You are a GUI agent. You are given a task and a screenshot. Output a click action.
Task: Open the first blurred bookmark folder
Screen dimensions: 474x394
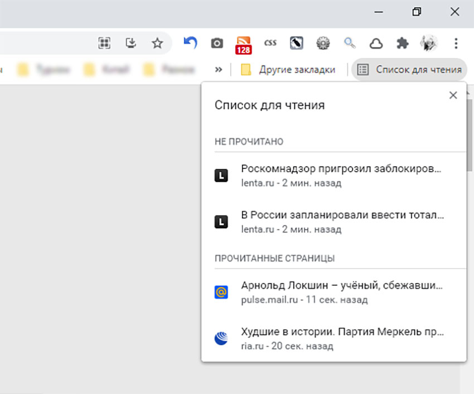tap(44, 70)
